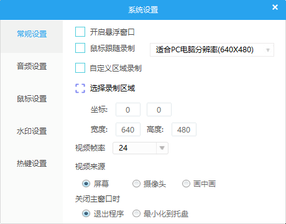Select 屏幕 as video source
This screenshot has height=224, width=286.
coord(86,184)
